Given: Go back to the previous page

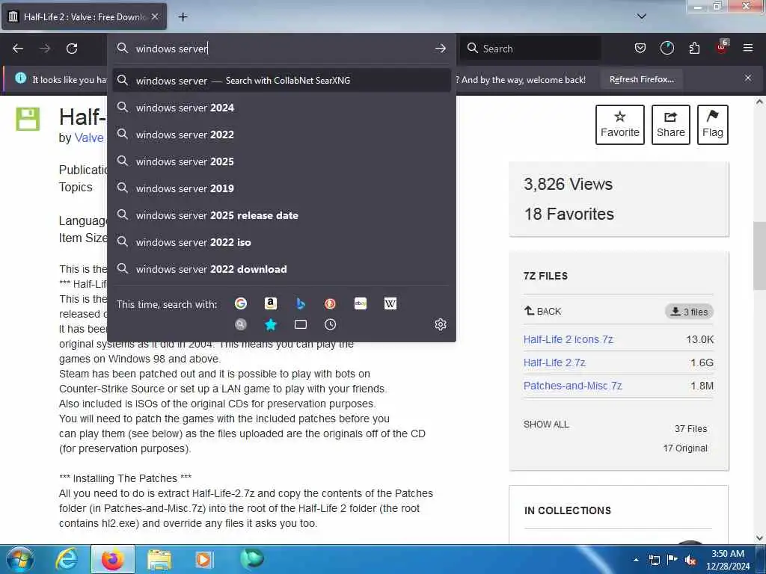Looking at the screenshot, I should [18, 49].
